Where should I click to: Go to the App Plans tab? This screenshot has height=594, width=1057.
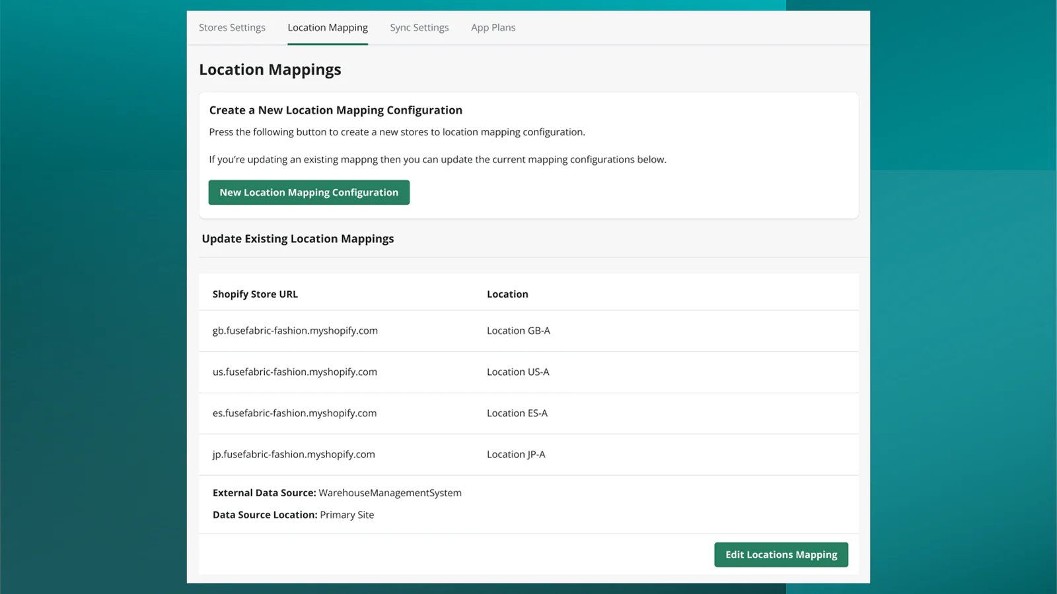493,28
